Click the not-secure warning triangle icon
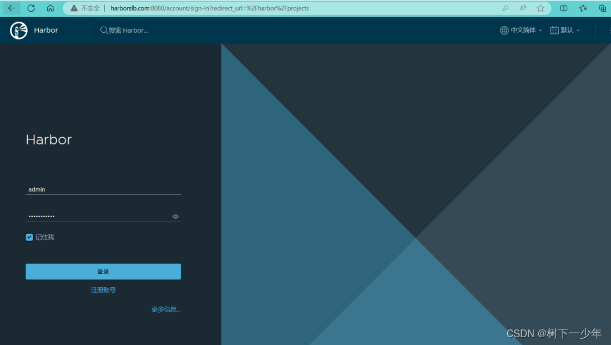This screenshot has height=345, width=611. [74, 8]
